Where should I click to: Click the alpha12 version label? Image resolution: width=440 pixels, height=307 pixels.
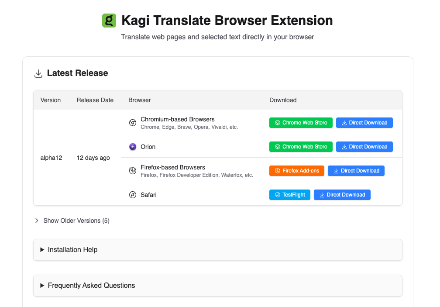tap(51, 158)
